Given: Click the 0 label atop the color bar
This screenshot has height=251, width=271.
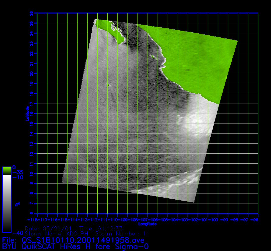Looking at the screenshot, I should (14, 167).
